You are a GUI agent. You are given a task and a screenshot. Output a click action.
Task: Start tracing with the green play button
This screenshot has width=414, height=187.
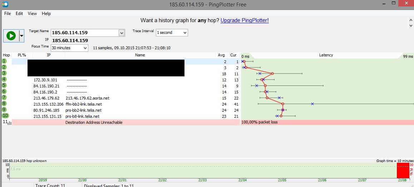(x=11, y=36)
